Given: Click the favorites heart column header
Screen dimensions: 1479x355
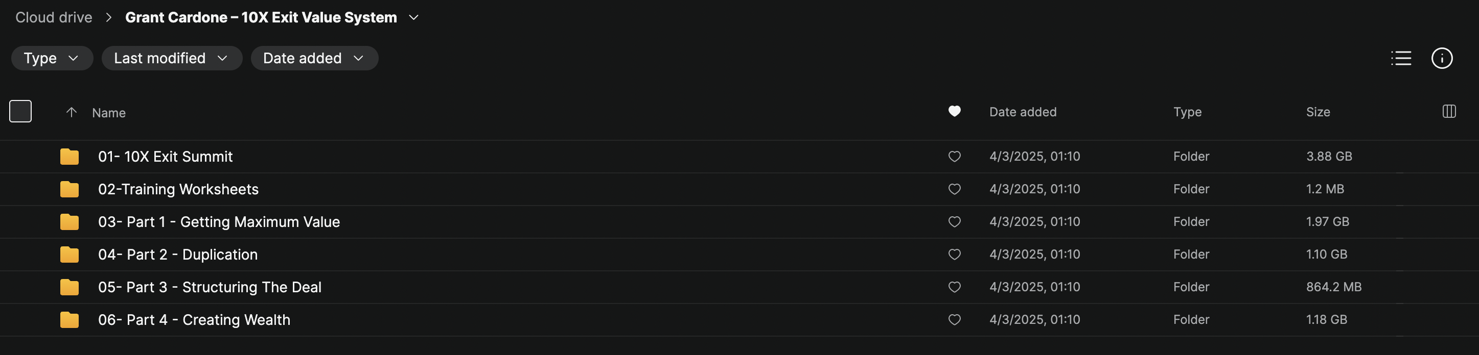Looking at the screenshot, I should (954, 111).
